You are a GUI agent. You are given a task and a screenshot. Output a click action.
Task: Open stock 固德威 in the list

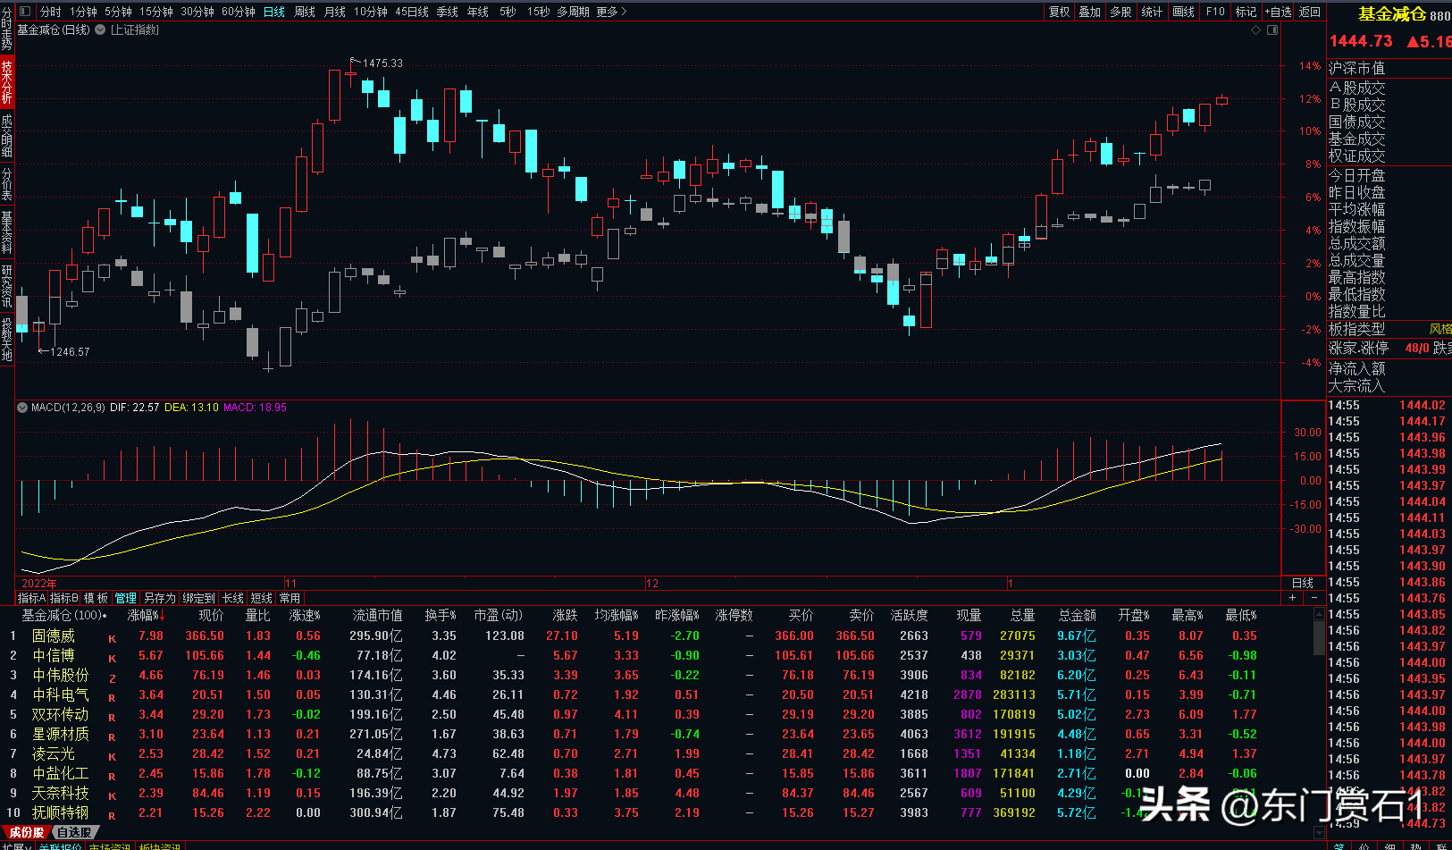(54, 635)
